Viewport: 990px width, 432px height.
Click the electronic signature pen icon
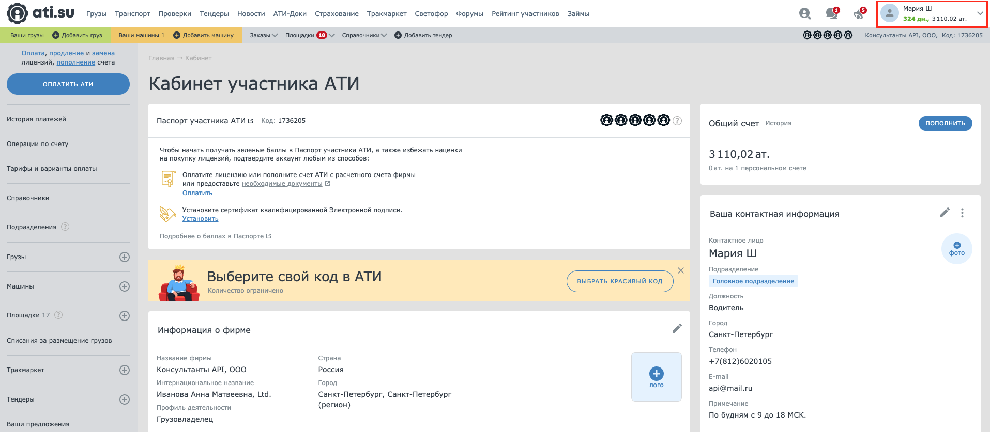click(x=167, y=214)
